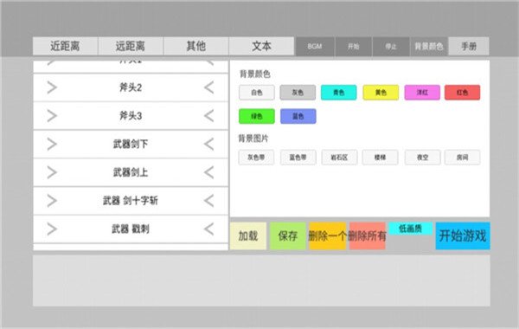519x329 pixels.
Task: Click the left chevron on the 武器剑上 row
Action: 209,172
